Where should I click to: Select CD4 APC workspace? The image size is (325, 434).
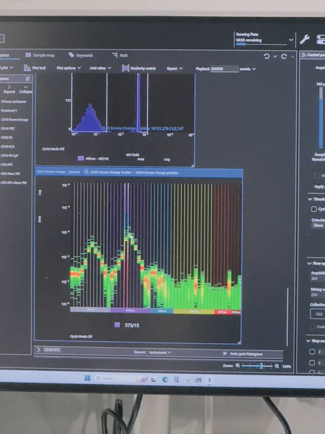[x=7, y=165]
